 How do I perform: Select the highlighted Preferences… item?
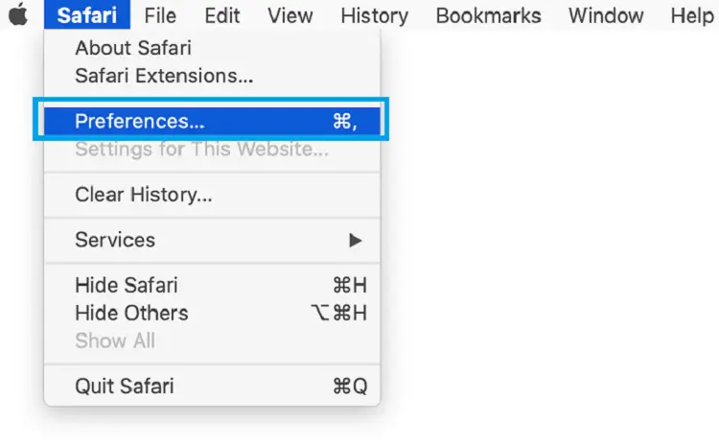[x=212, y=121]
